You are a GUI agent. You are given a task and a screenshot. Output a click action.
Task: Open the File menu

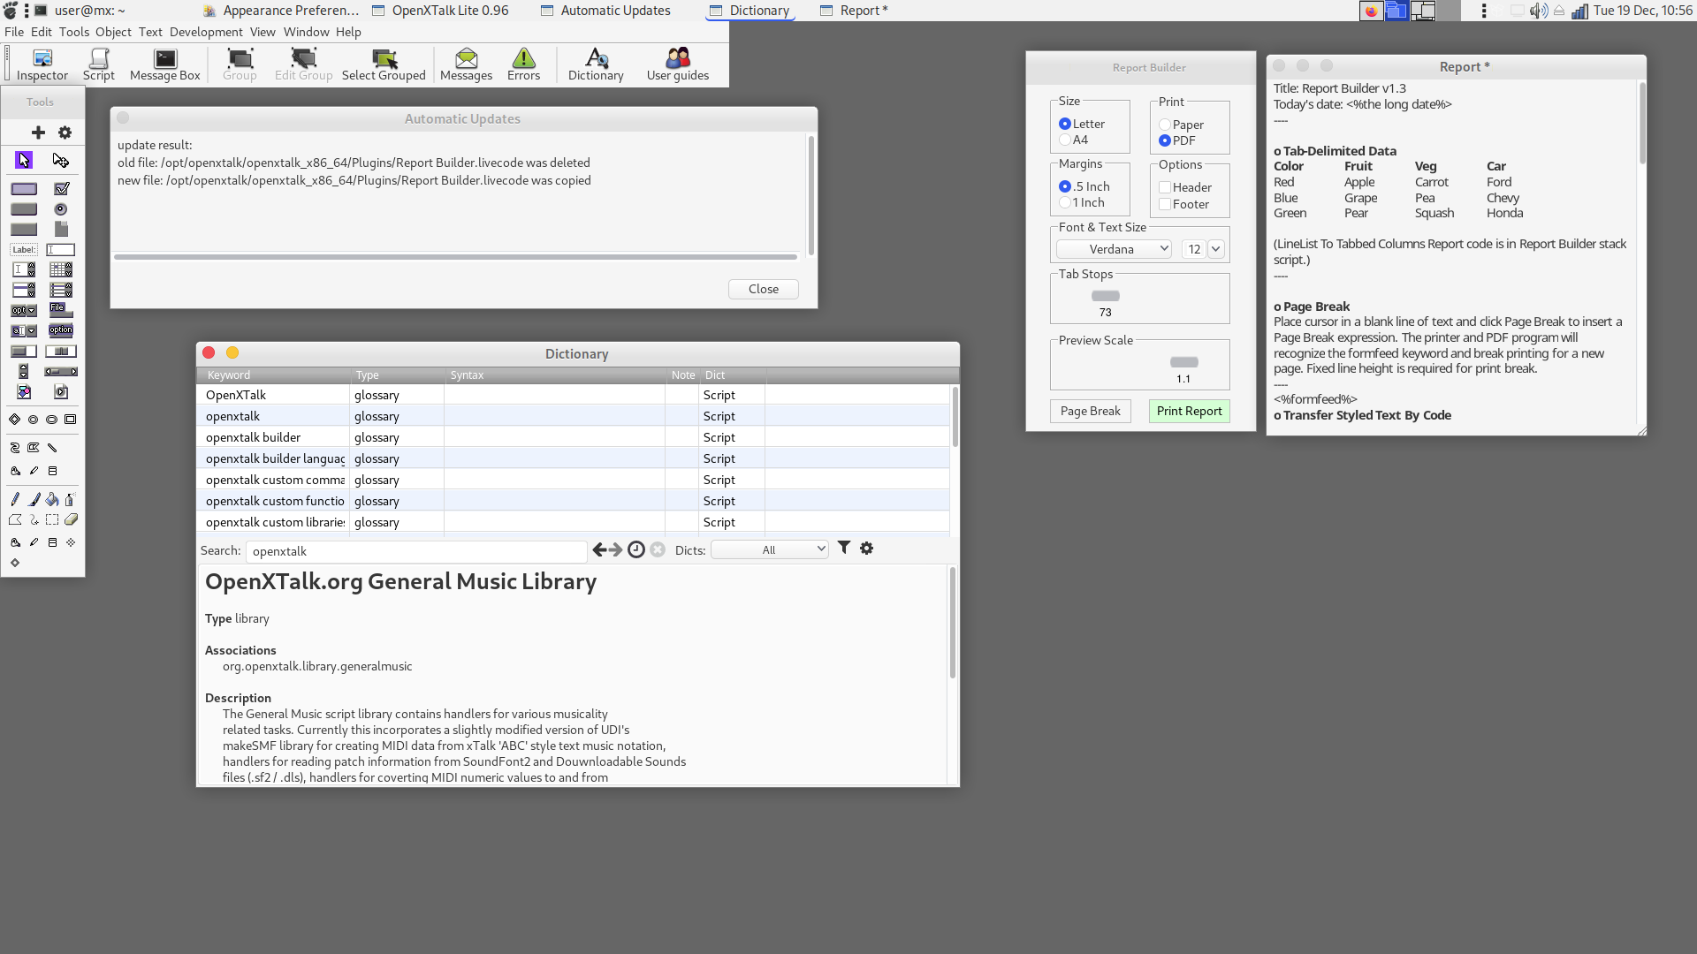pyautogui.click(x=14, y=32)
